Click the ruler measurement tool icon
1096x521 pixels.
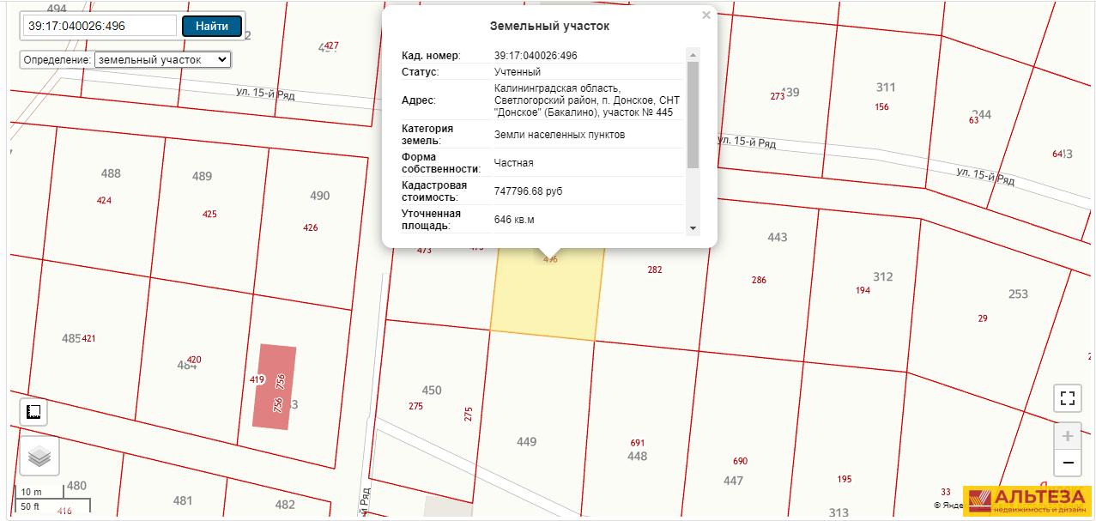34,413
